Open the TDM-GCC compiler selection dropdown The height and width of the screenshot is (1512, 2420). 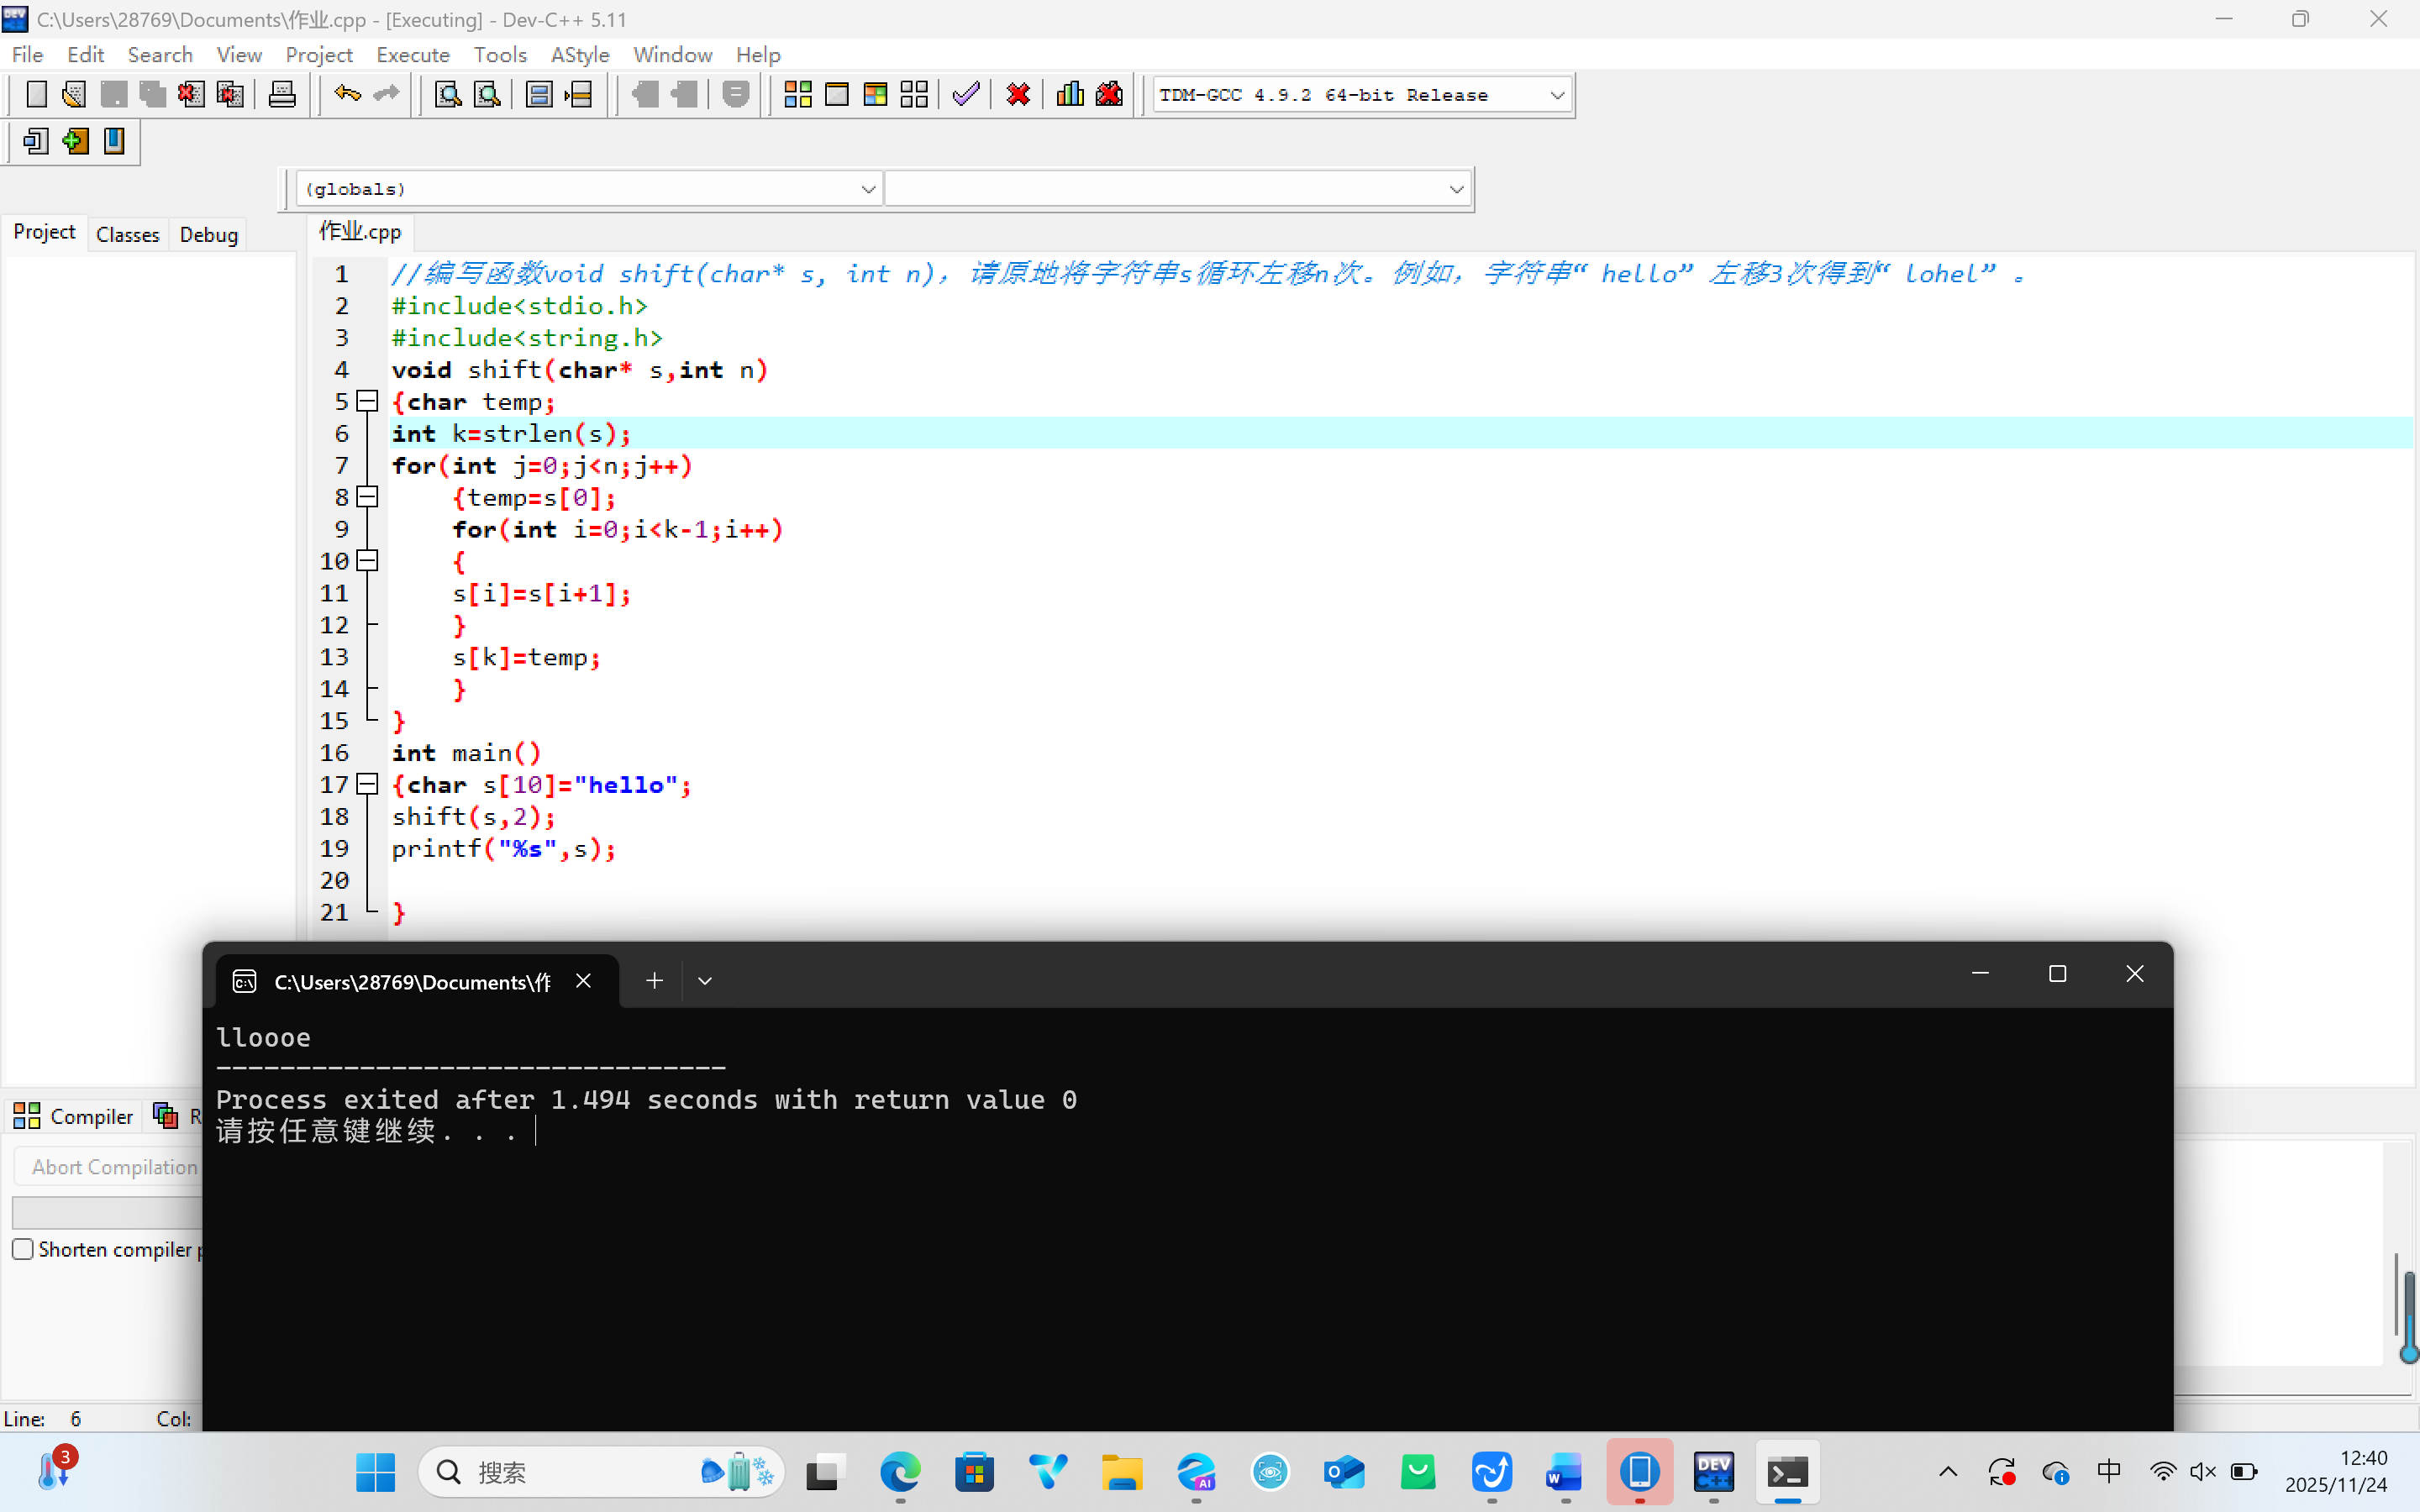[1556, 96]
